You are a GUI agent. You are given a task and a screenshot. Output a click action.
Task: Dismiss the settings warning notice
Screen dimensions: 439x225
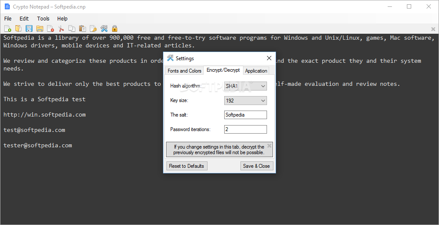click(269, 146)
